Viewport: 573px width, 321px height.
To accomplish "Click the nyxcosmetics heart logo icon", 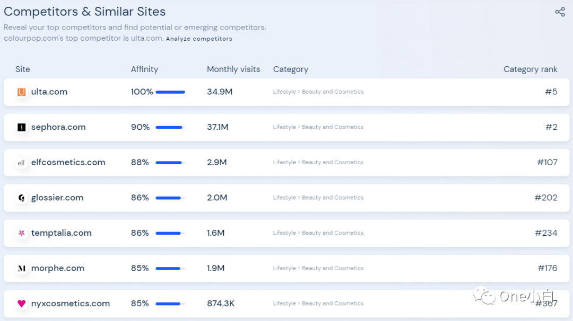I will (x=21, y=303).
